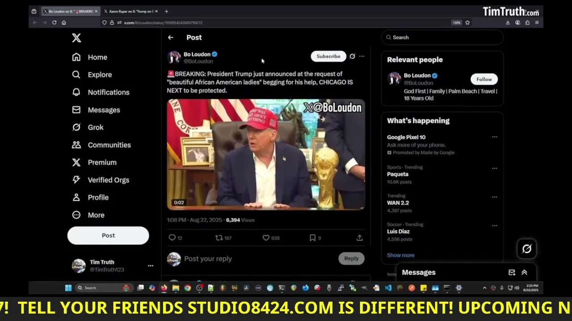Open Messages from the sidebar

pos(96,110)
